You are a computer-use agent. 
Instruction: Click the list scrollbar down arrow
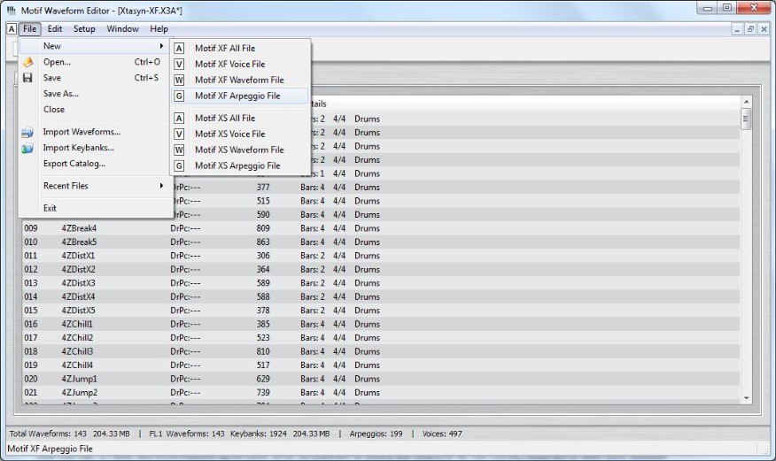[746, 398]
